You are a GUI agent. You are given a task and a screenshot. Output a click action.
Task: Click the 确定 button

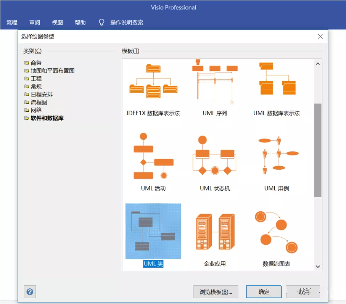pos(264,292)
